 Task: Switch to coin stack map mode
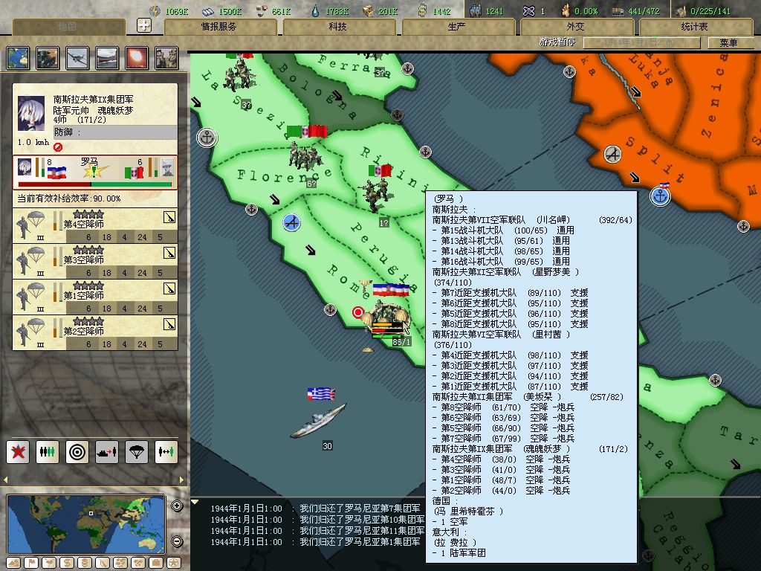point(85,563)
